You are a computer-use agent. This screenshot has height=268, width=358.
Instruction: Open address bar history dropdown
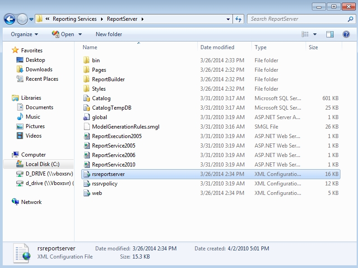(228, 19)
